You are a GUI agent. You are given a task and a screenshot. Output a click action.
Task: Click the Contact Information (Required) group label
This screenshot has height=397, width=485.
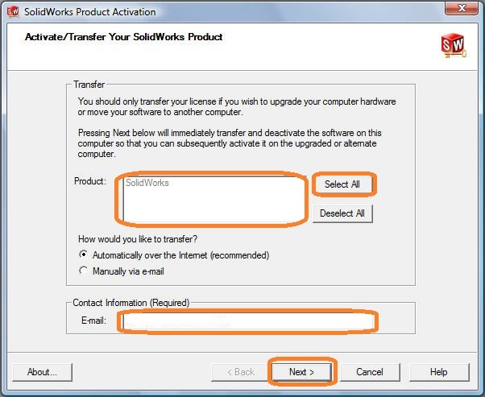coord(131,303)
